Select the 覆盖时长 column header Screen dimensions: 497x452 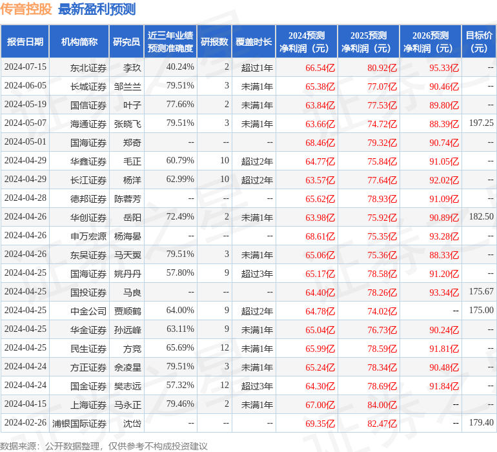[254, 41]
